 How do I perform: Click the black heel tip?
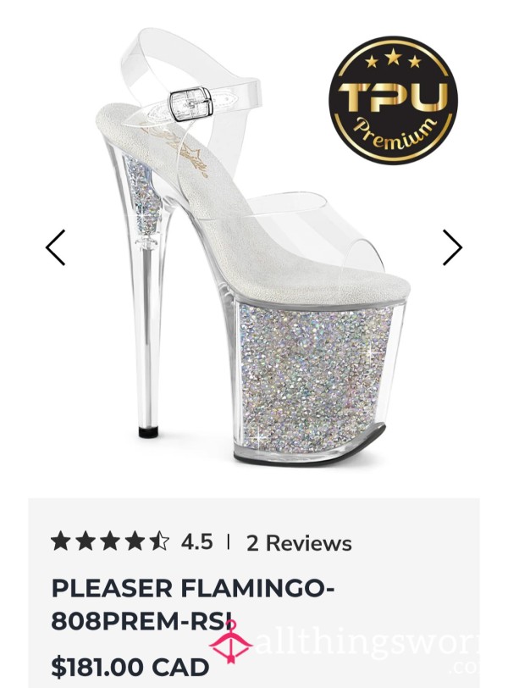pyautogui.click(x=149, y=431)
